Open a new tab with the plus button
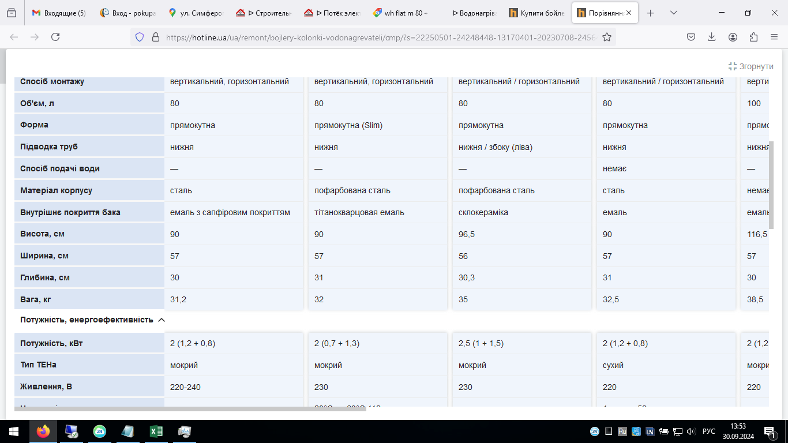This screenshot has height=443, width=788. tap(651, 13)
